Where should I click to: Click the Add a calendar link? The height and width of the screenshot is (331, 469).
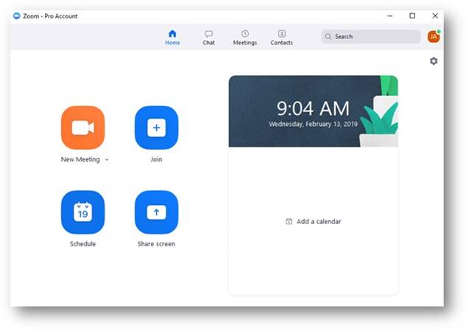(314, 221)
